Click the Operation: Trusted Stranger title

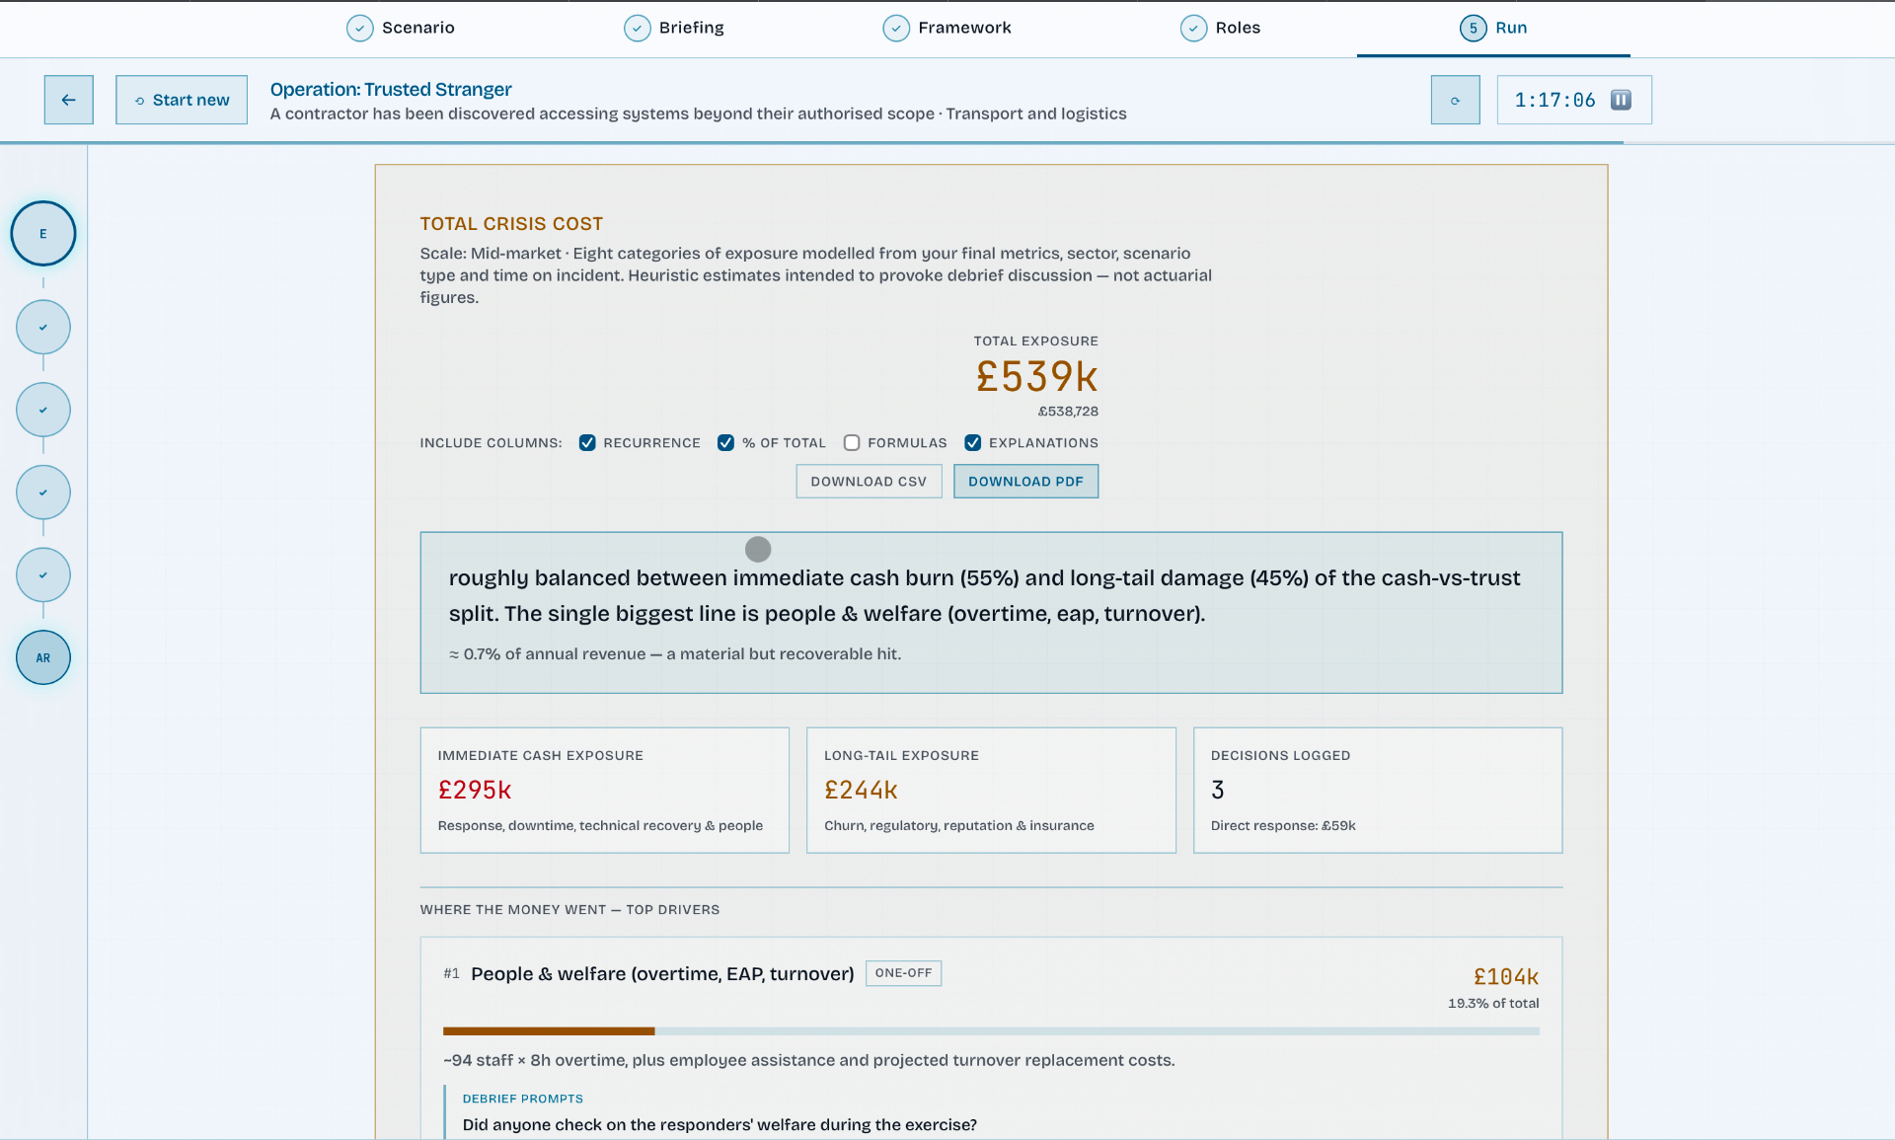pos(391,90)
